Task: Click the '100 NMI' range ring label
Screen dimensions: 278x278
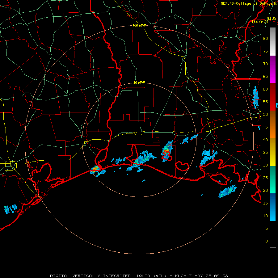Action: (x=139, y=25)
